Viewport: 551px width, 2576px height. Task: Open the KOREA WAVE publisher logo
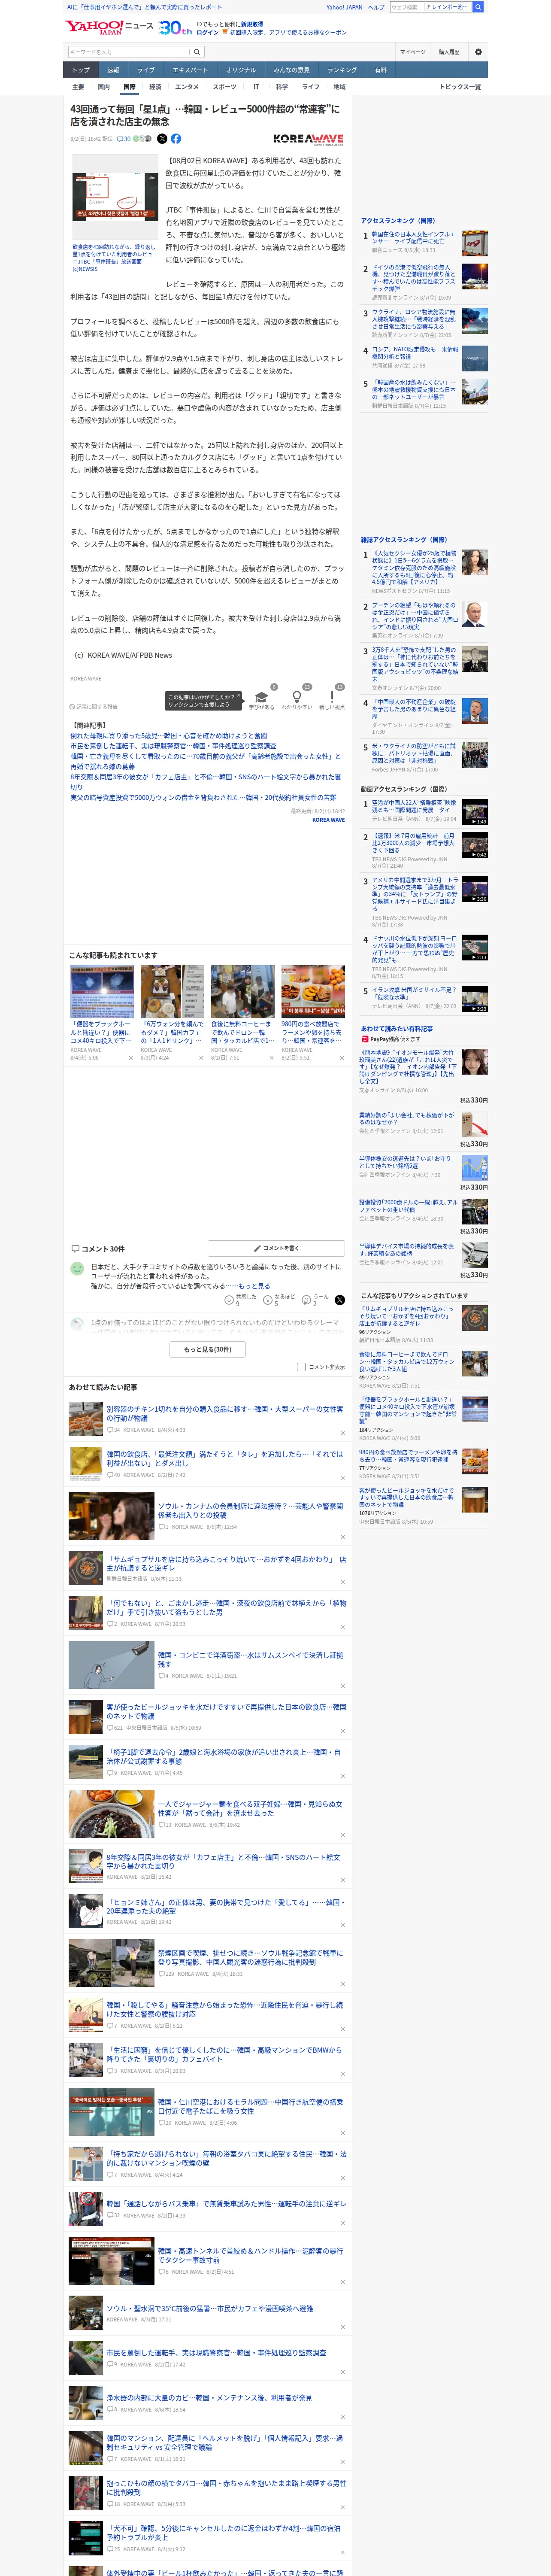click(308, 140)
